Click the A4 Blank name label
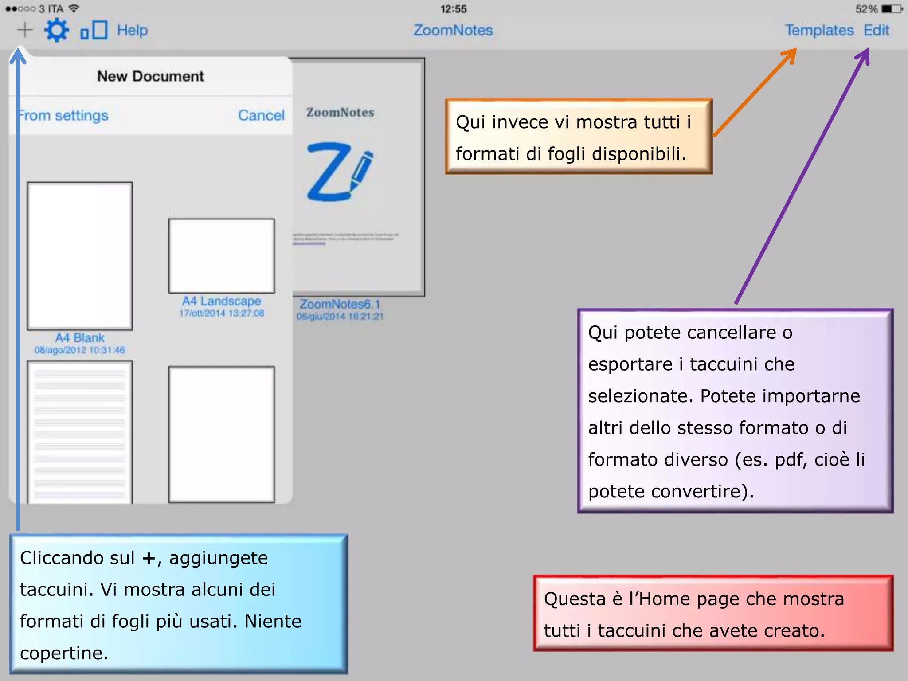The image size is (908, 681). point(80,338)
